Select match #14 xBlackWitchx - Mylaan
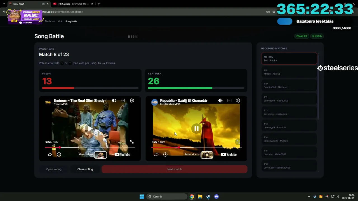This screenshot has height=201, width=358. (289, 139)
